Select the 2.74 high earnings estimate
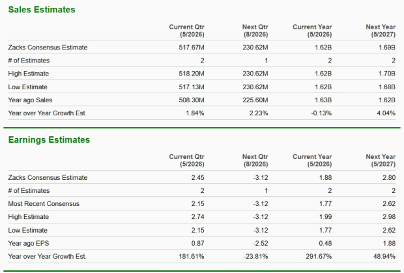The height and width of the screenshot is (273, 404). pos(198,217)
